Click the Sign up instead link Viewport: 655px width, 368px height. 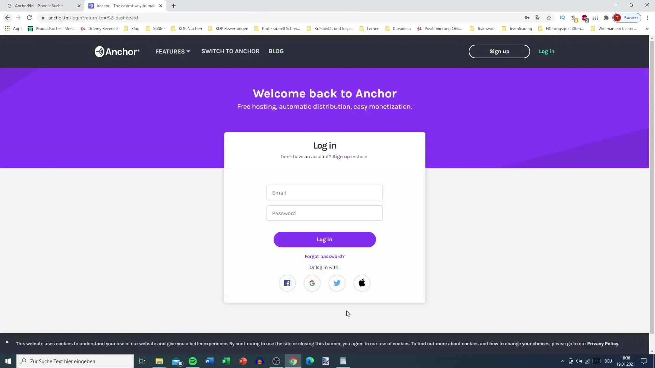341,157
